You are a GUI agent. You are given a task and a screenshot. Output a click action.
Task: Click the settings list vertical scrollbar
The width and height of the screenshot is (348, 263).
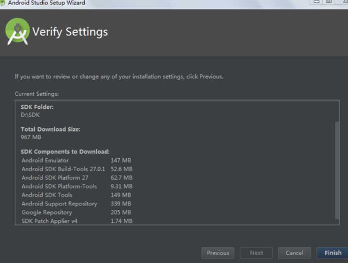click(337, 170)
